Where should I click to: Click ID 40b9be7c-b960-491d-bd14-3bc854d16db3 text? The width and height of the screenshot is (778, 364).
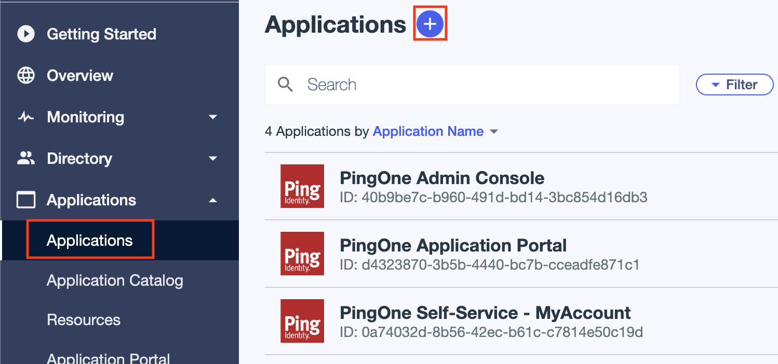point(493,198)
